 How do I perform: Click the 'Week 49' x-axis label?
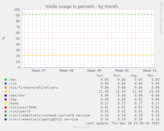(94, 71)
